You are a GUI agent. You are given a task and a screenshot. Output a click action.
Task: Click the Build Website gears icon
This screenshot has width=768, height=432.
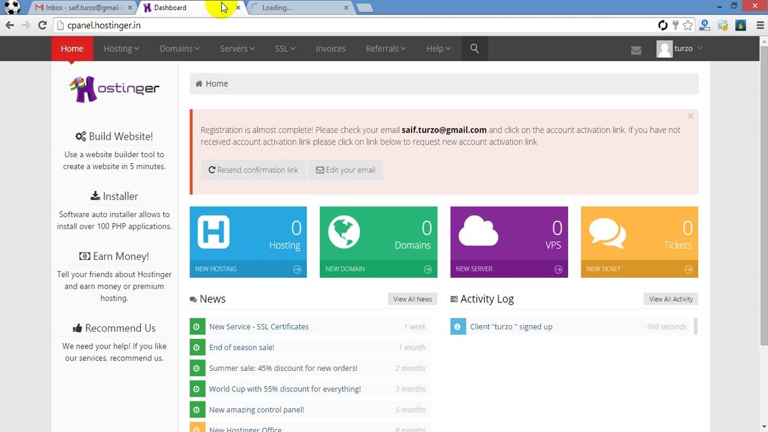pyautogui.click(x=80, y=136)
